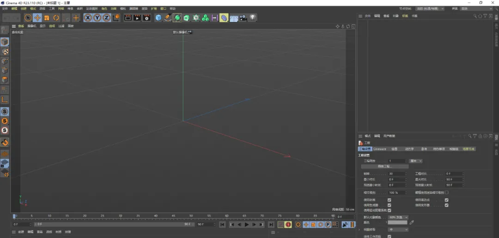Render the current view clapperboard icon
The image size is (499, 238).
(x=128, y=18)
